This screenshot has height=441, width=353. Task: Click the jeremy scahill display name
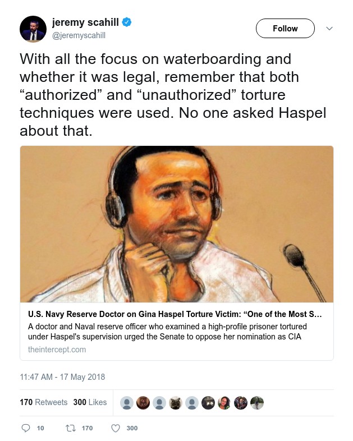click(x=85, y=22)
